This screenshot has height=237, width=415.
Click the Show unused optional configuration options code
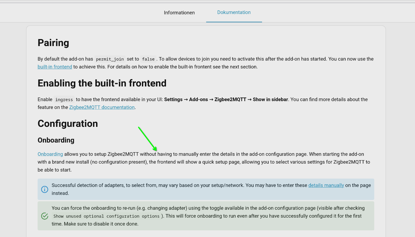point(106,216)
